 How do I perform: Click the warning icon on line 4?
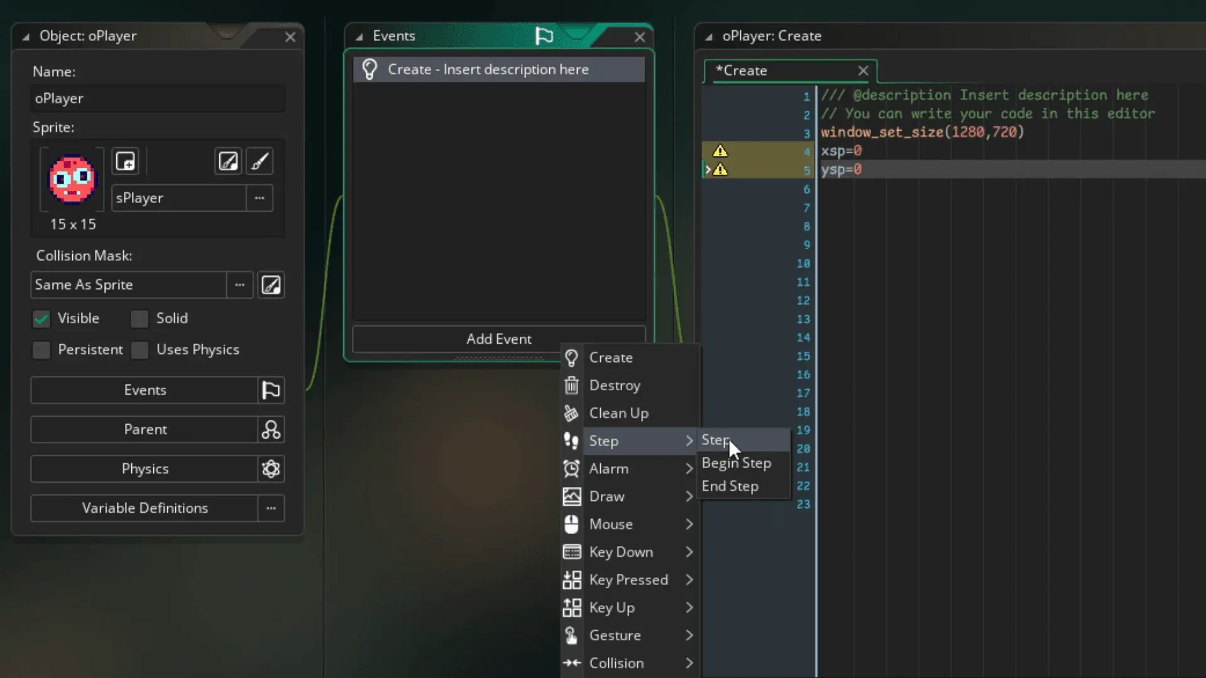point(720,151)
